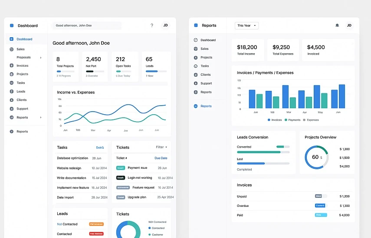
Task: Open the notifications bell icon
Action: coord(337,26)
